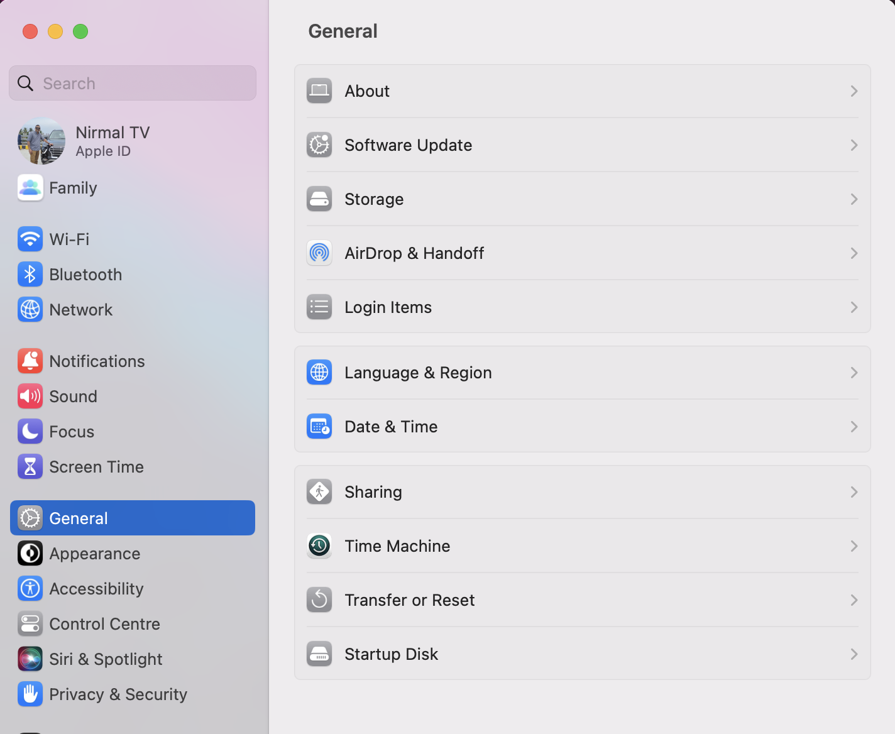The height and width of the screenshot is (734, 895).
Task: Click the Wi-Fi label in sidebar
Action: pos(69,239)
